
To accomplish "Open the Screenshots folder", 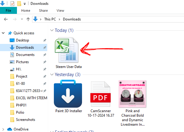I will tap(25, 120).
